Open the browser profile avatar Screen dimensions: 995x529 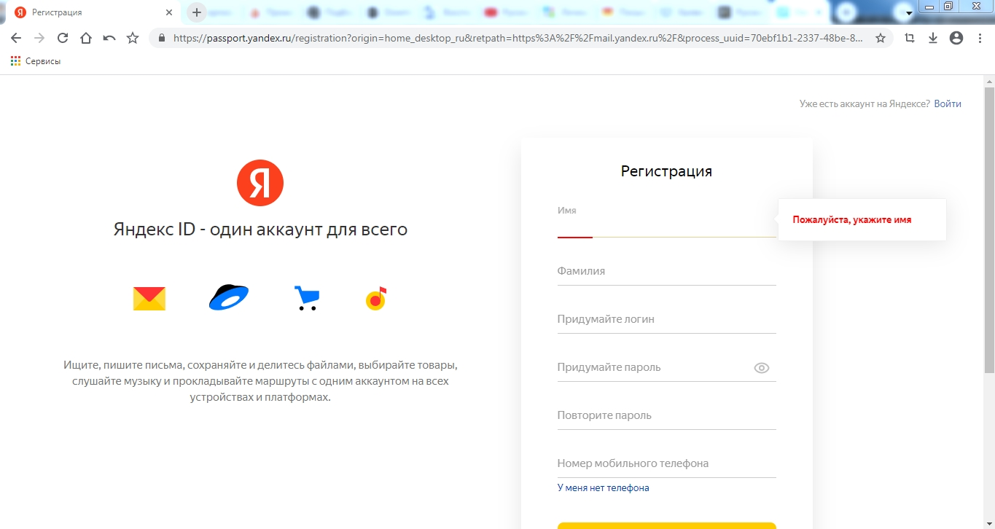(956, 39)
